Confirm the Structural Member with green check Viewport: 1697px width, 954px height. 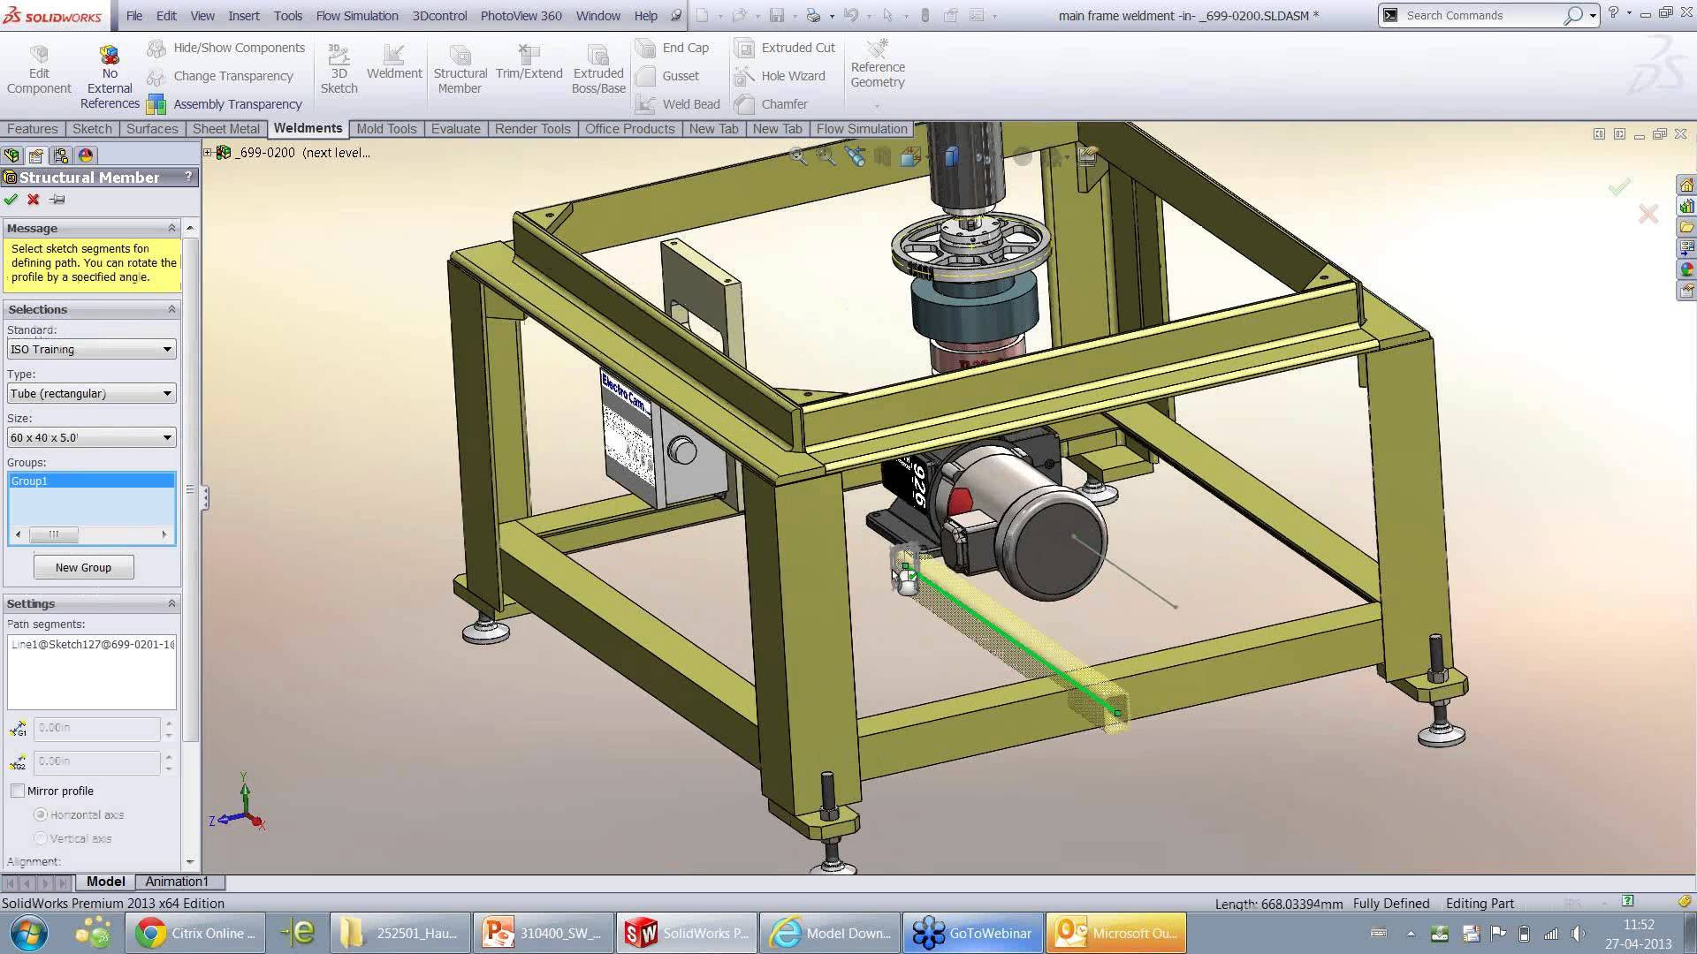point(11,199)
